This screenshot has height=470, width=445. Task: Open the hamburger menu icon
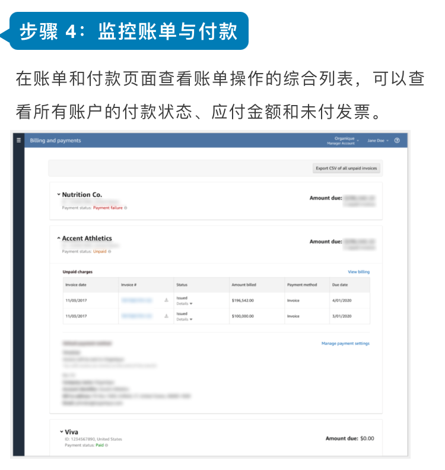(x=18, y=140)
